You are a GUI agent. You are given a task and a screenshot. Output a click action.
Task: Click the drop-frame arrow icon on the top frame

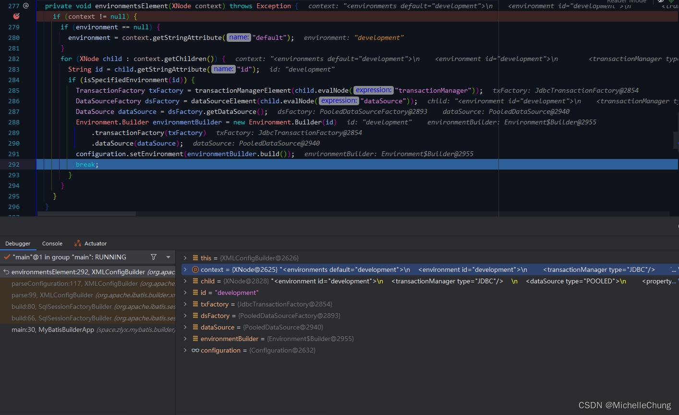click(6, 272)
